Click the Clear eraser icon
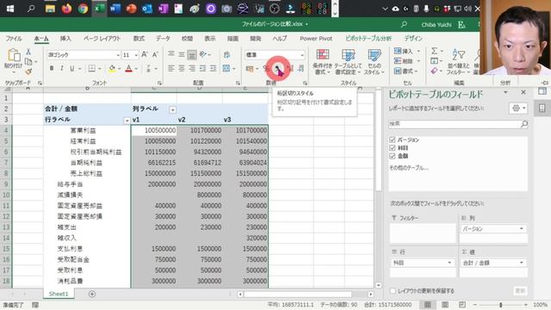Viewport: 551px width, 310px height. (434, 71)
